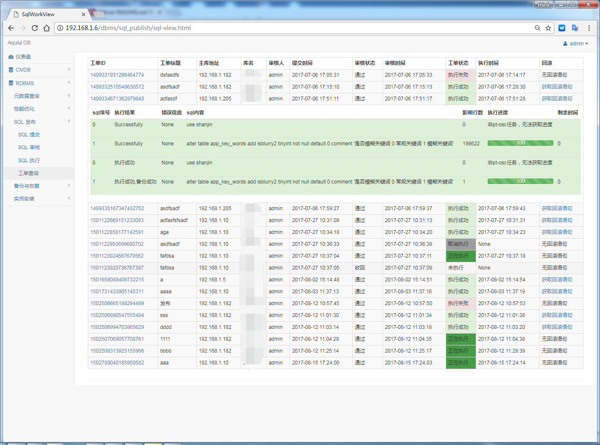Collapse the RDBMS menu chevron

69,83
